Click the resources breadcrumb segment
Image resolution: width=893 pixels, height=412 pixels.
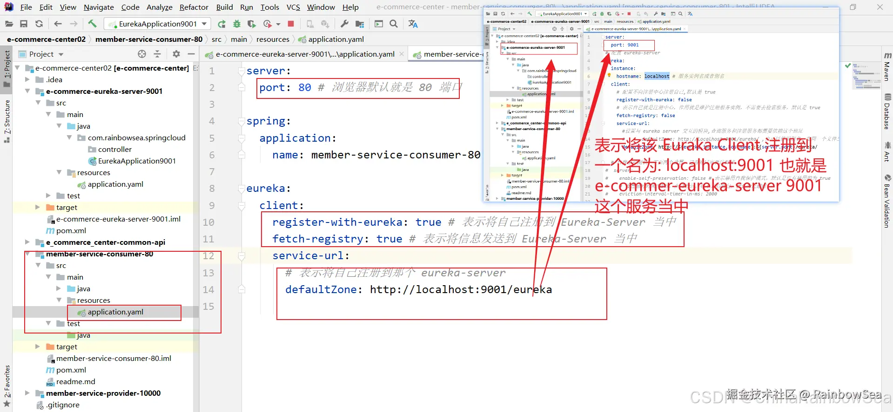click(x=273, y=39)
